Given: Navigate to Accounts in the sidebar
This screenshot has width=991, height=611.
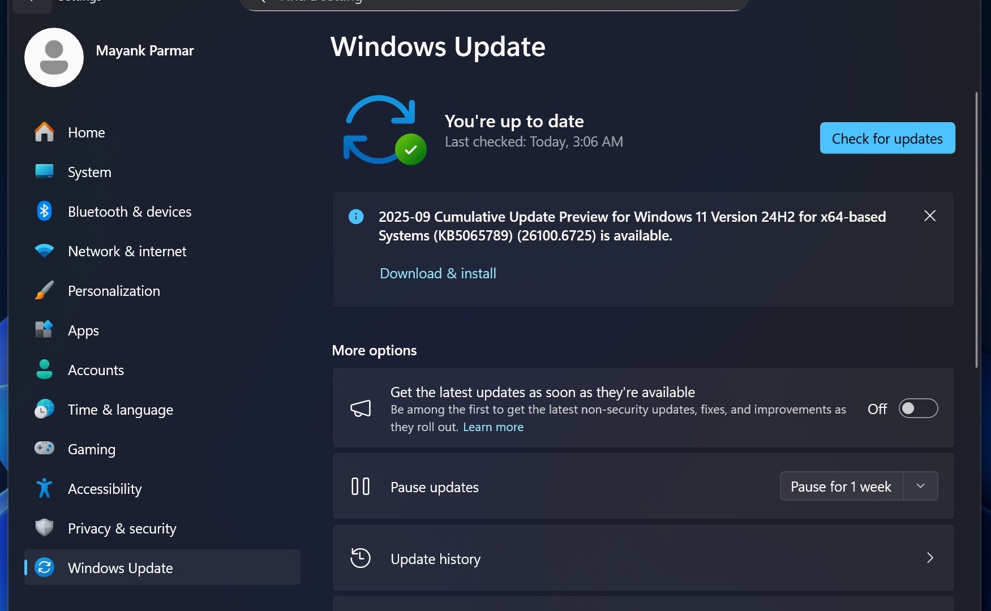Looking at the screenshot, I should pyautogui.click(x=96, y=370).
